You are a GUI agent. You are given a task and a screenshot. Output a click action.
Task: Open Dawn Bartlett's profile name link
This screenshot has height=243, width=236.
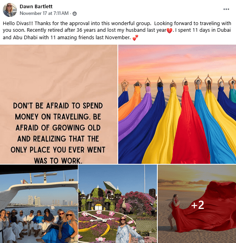coord(36,6)
